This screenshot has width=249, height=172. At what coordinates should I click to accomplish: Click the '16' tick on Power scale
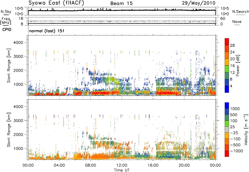[232, 66]
